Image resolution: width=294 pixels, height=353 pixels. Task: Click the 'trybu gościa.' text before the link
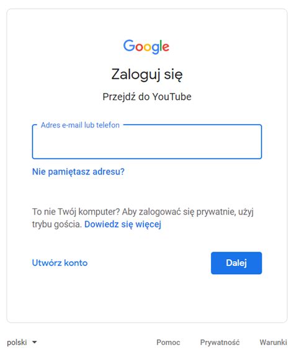click(x=57, y=224)
